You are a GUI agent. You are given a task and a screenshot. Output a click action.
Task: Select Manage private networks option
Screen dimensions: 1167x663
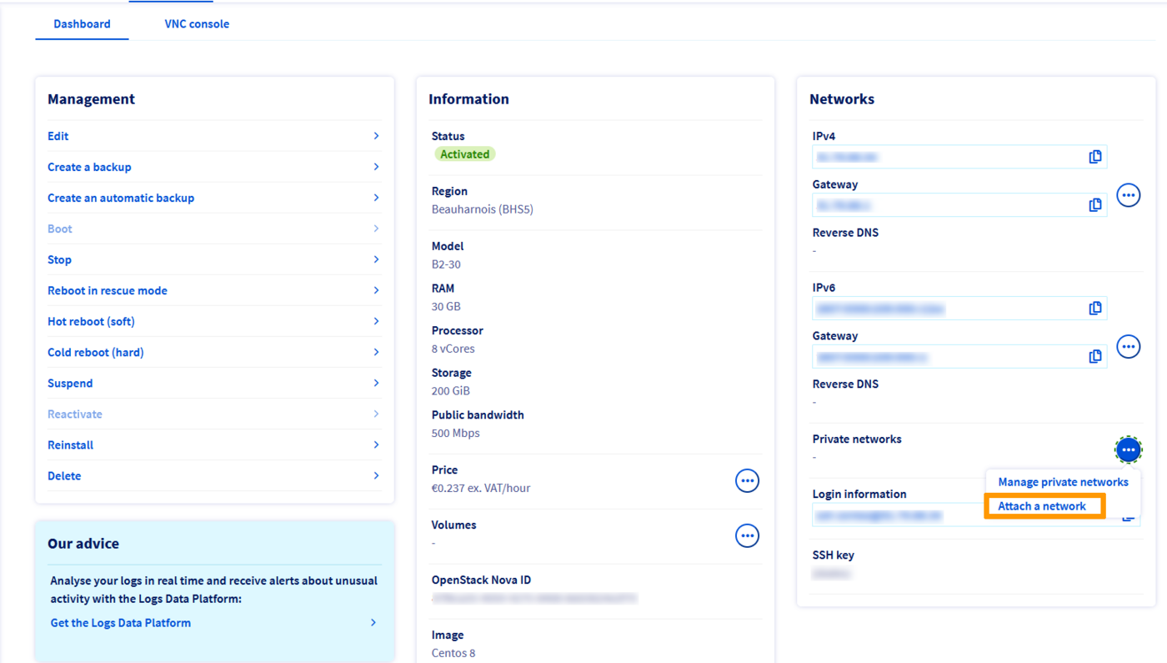click(x=1063, y=482)
